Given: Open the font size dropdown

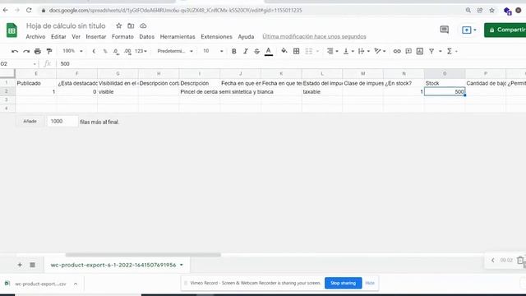Looking at the screenshot, I should click(x=213, y=51).
